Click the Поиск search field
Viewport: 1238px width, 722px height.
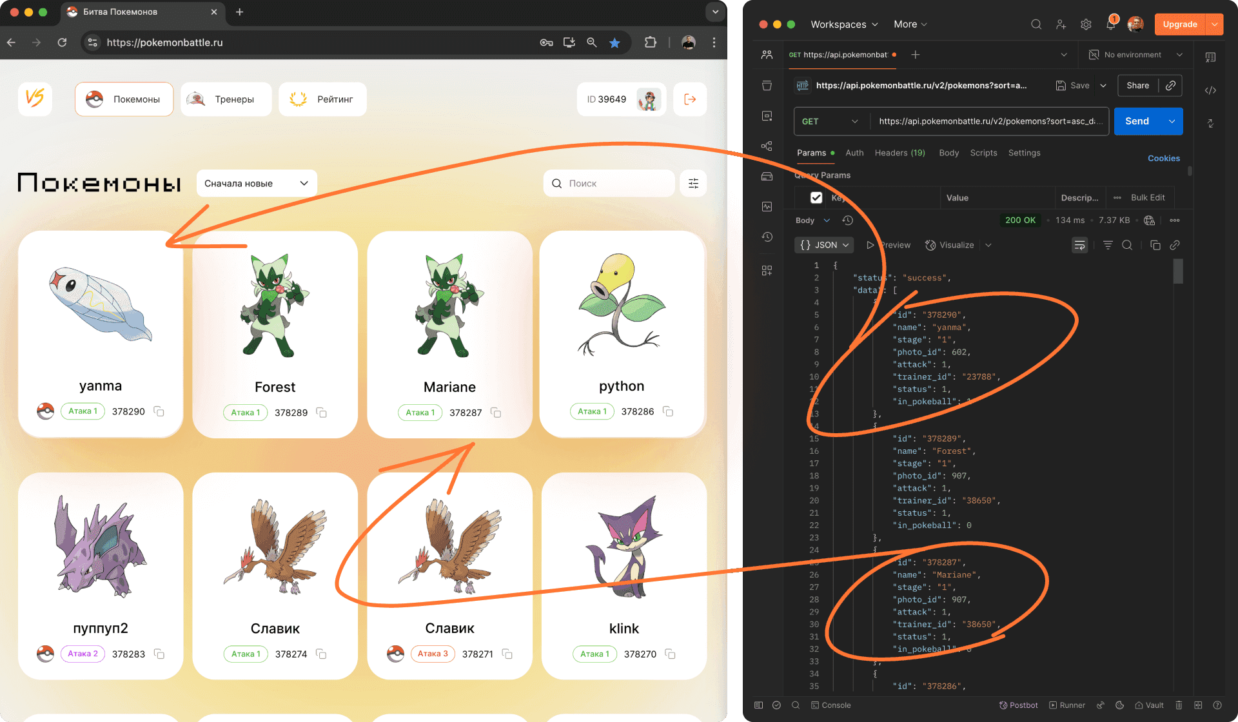(x=609, y=184)
